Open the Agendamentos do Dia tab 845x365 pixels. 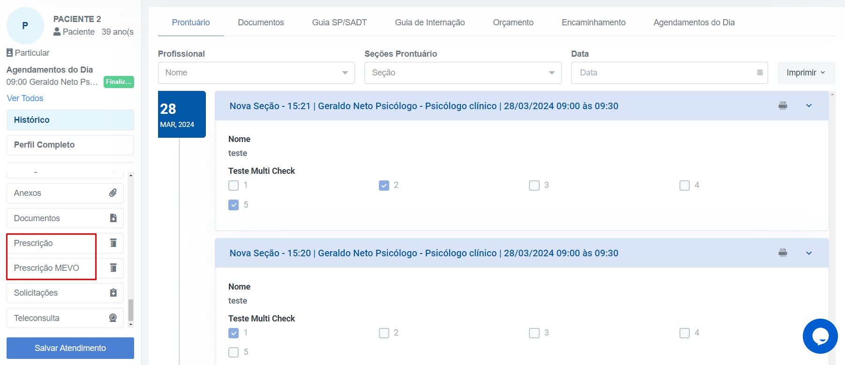click(x=694, y=22)
